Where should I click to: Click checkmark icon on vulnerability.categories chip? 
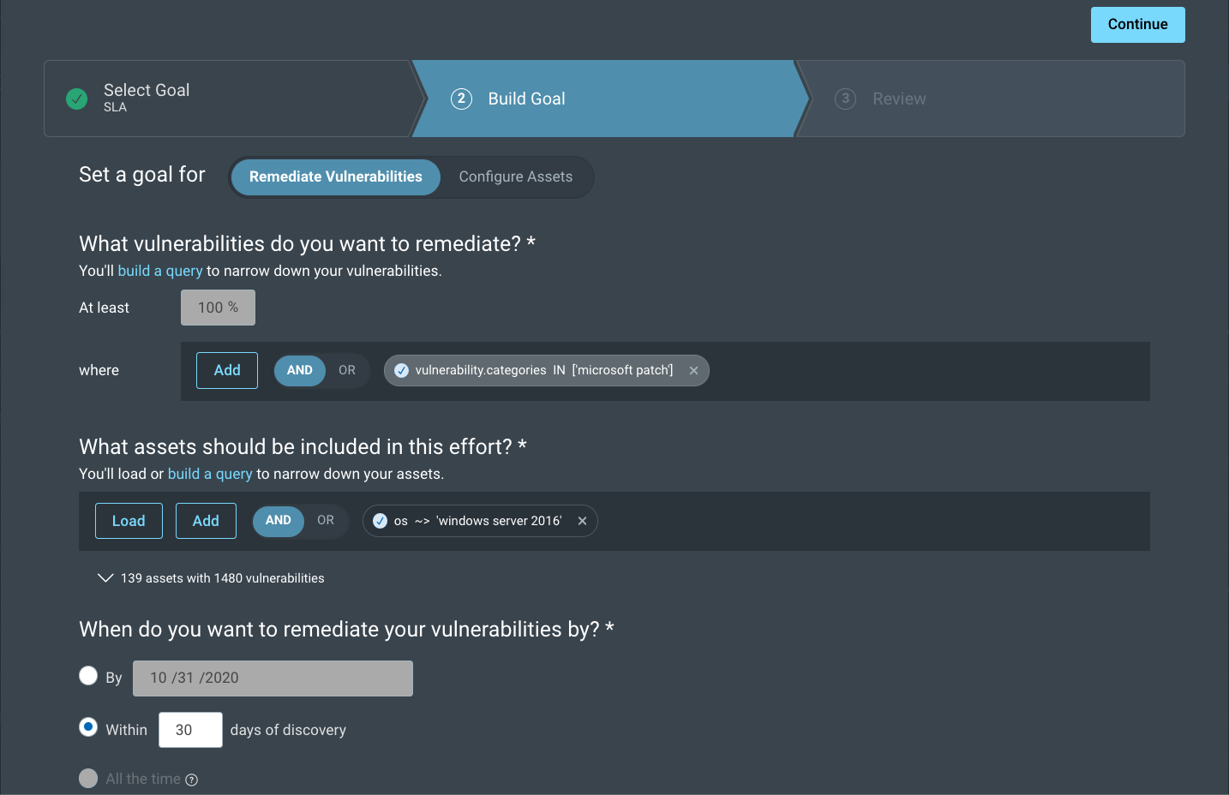tap(401, 371)
